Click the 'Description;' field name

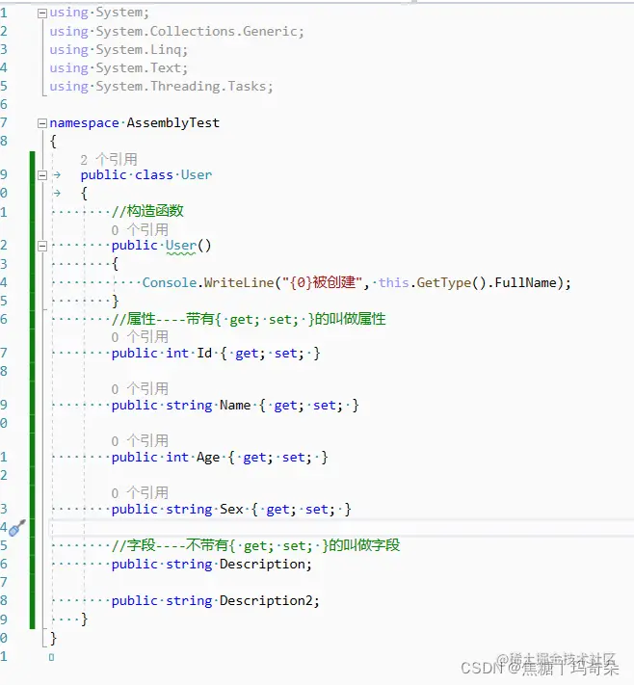[266, 564]
